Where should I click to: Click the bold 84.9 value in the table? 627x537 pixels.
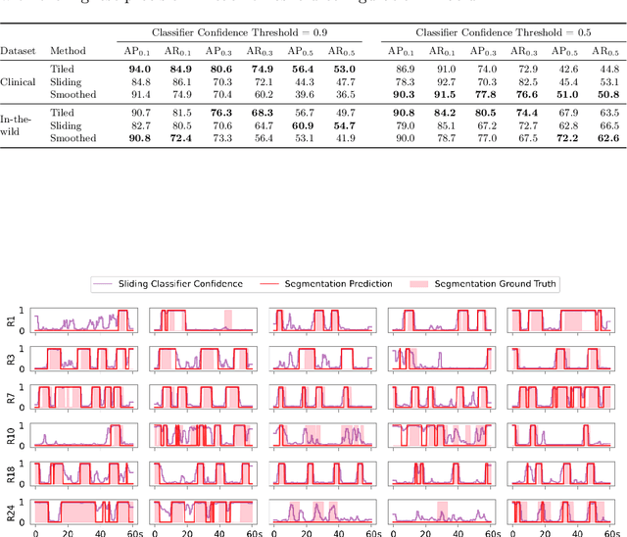pyautogui.click(x=181, y=70)
